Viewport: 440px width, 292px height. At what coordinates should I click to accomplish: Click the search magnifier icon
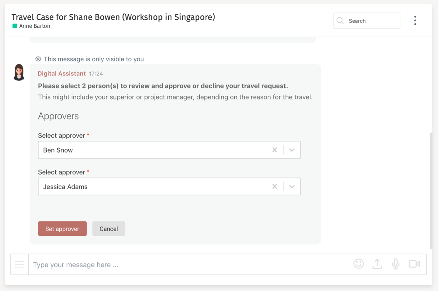click(x=340, y=20)
